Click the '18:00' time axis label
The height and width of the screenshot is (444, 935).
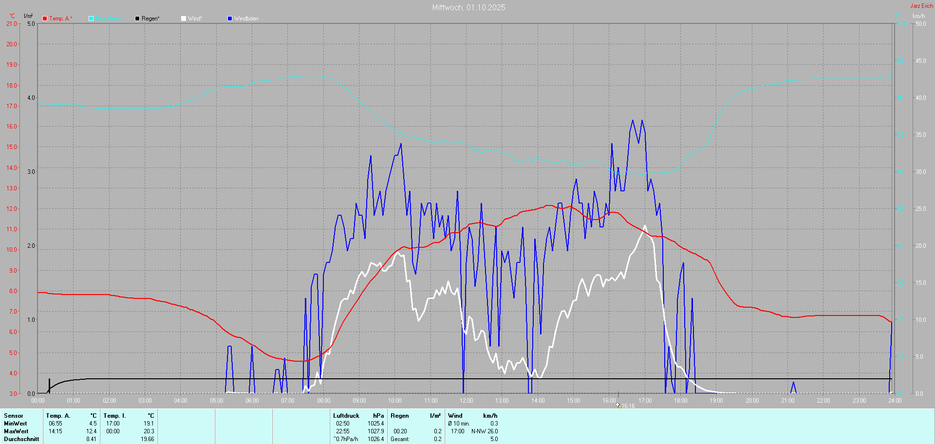pos(681,401)
